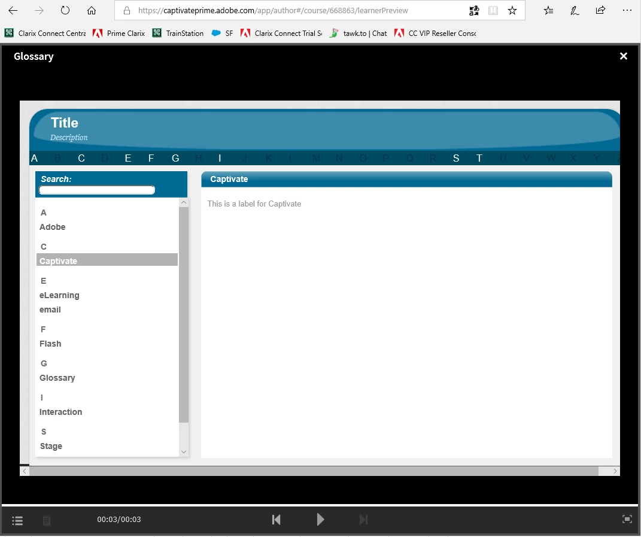
Task: Select the Interaction glossary term
Action: (x=60, y=412)
